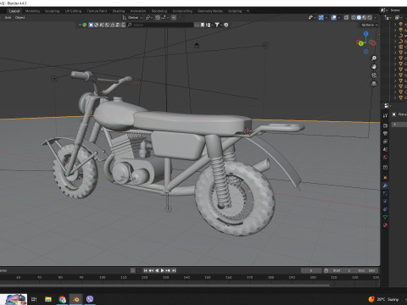
Task: Open the Output properties tab
Action: point(385,133)
